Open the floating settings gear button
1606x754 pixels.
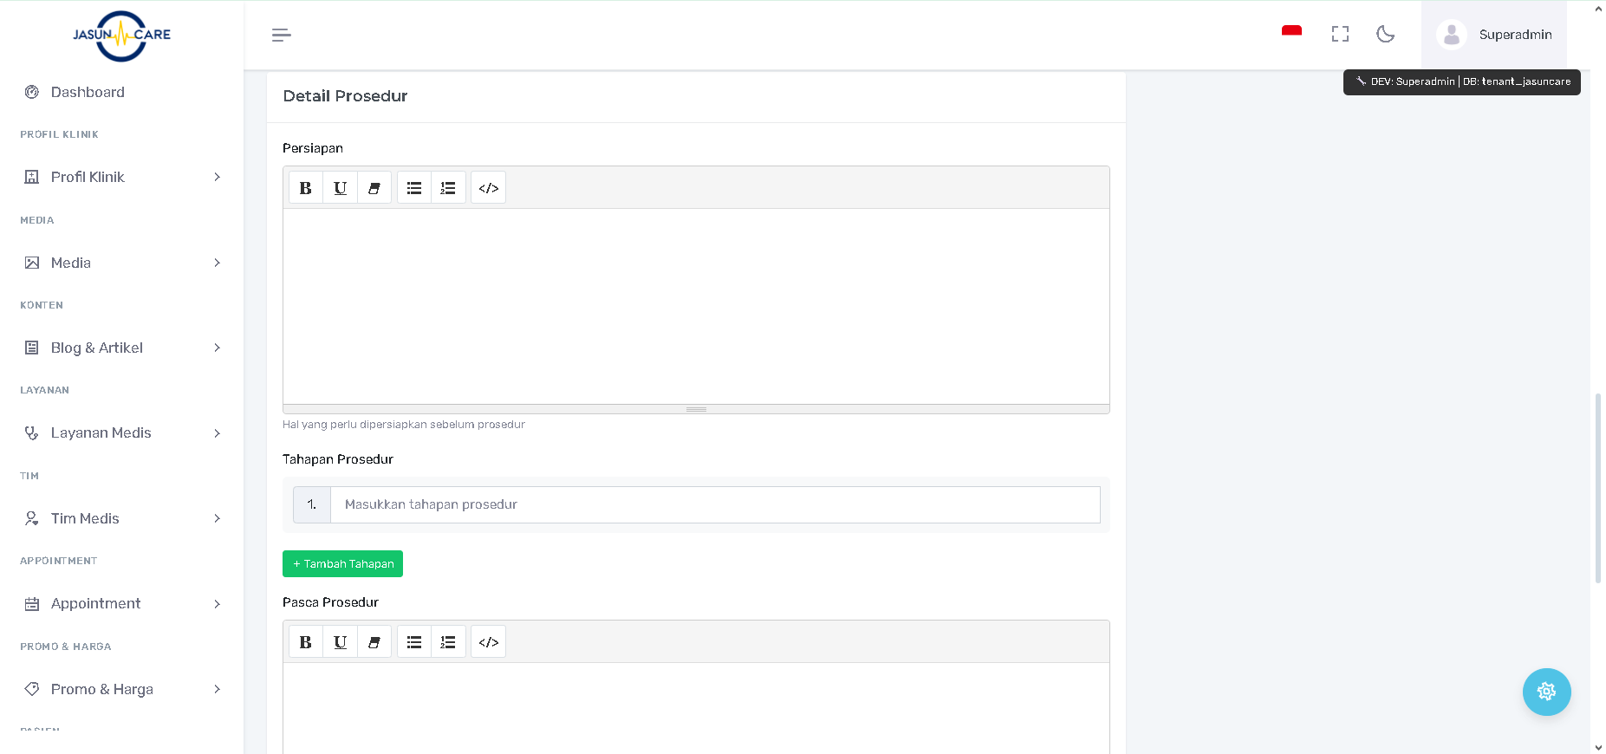pos(1546,692)
